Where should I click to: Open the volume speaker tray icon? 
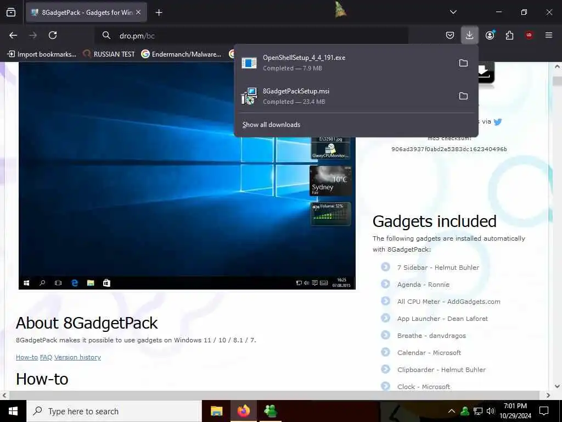pos(491,411)
